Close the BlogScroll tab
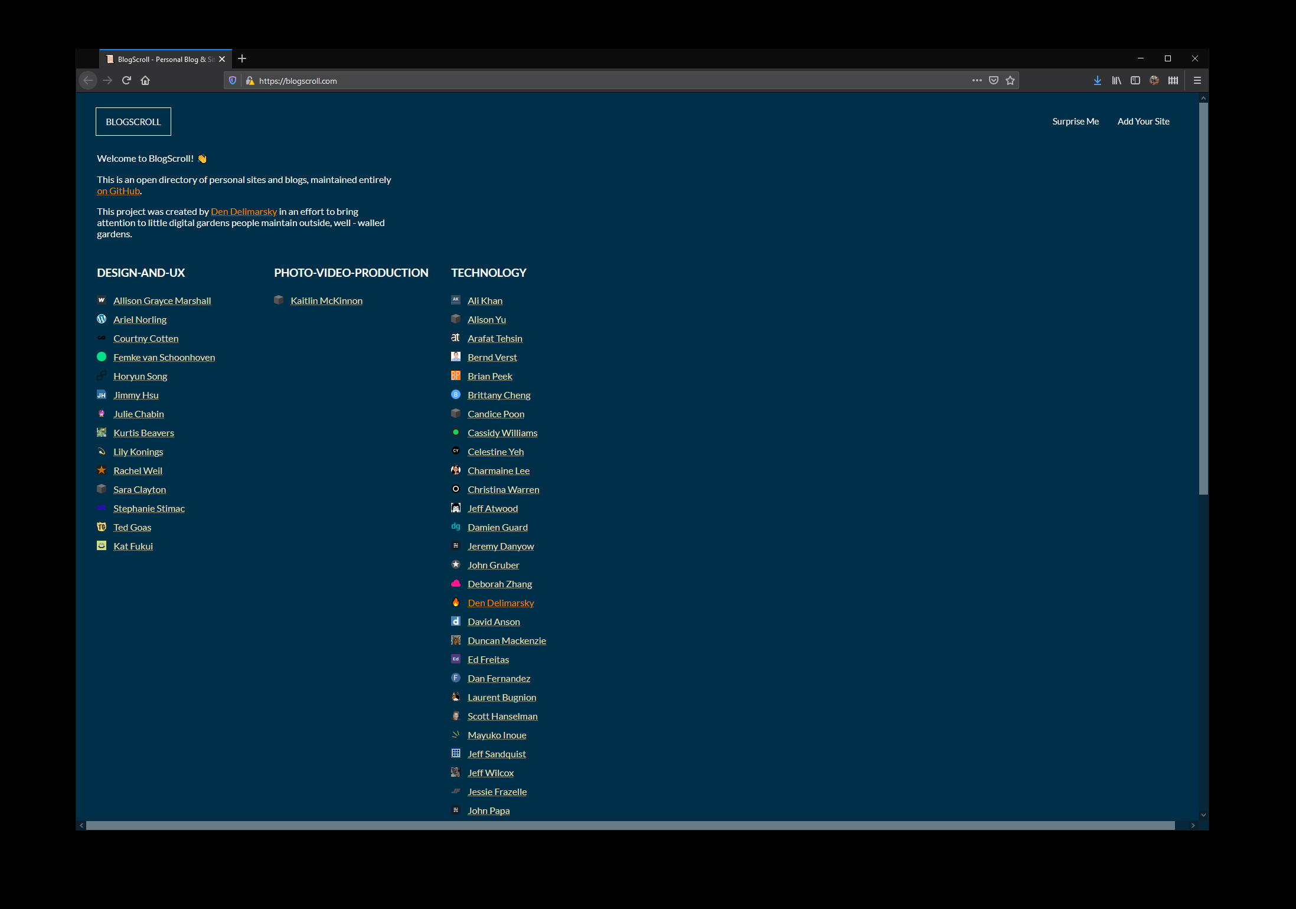 click(x=222, y=59)
